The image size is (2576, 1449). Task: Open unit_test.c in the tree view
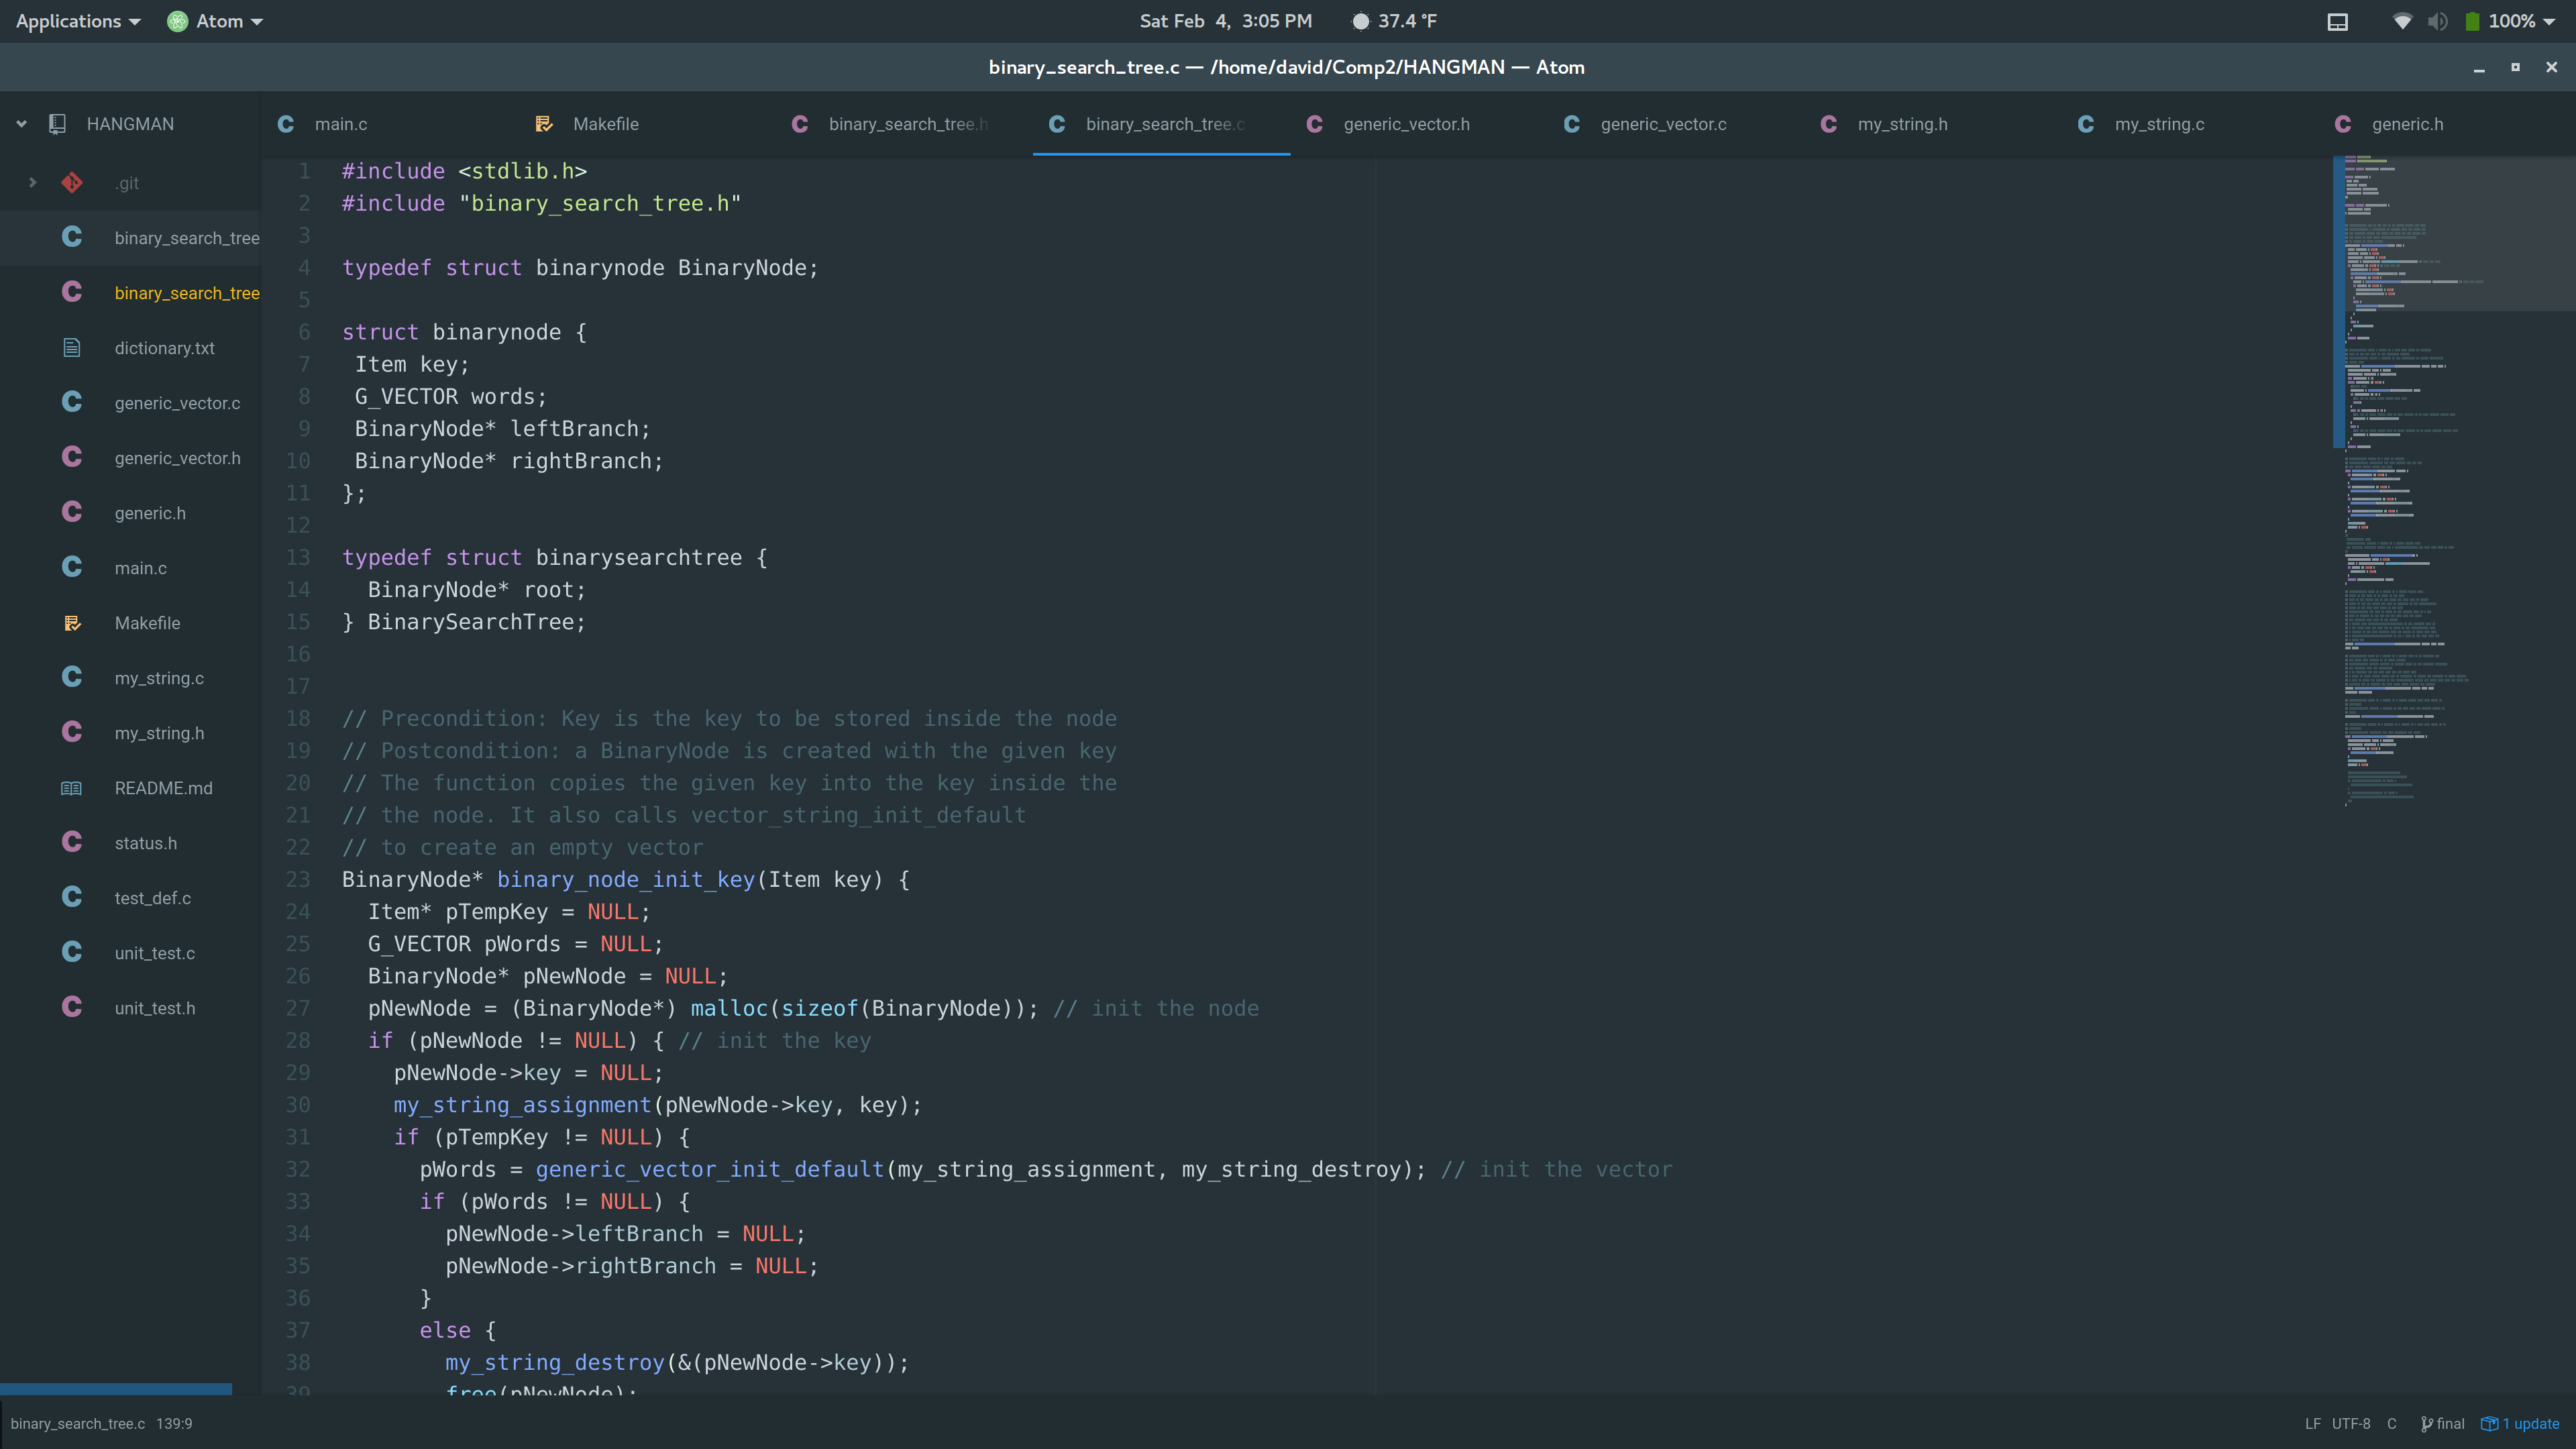pos(155,953)
